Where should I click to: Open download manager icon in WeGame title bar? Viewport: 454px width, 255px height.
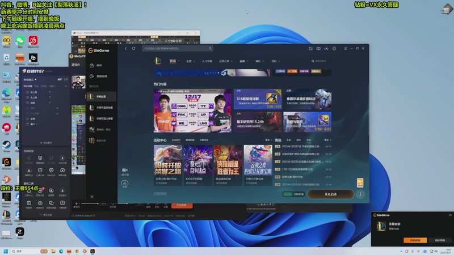pos(326,48)
